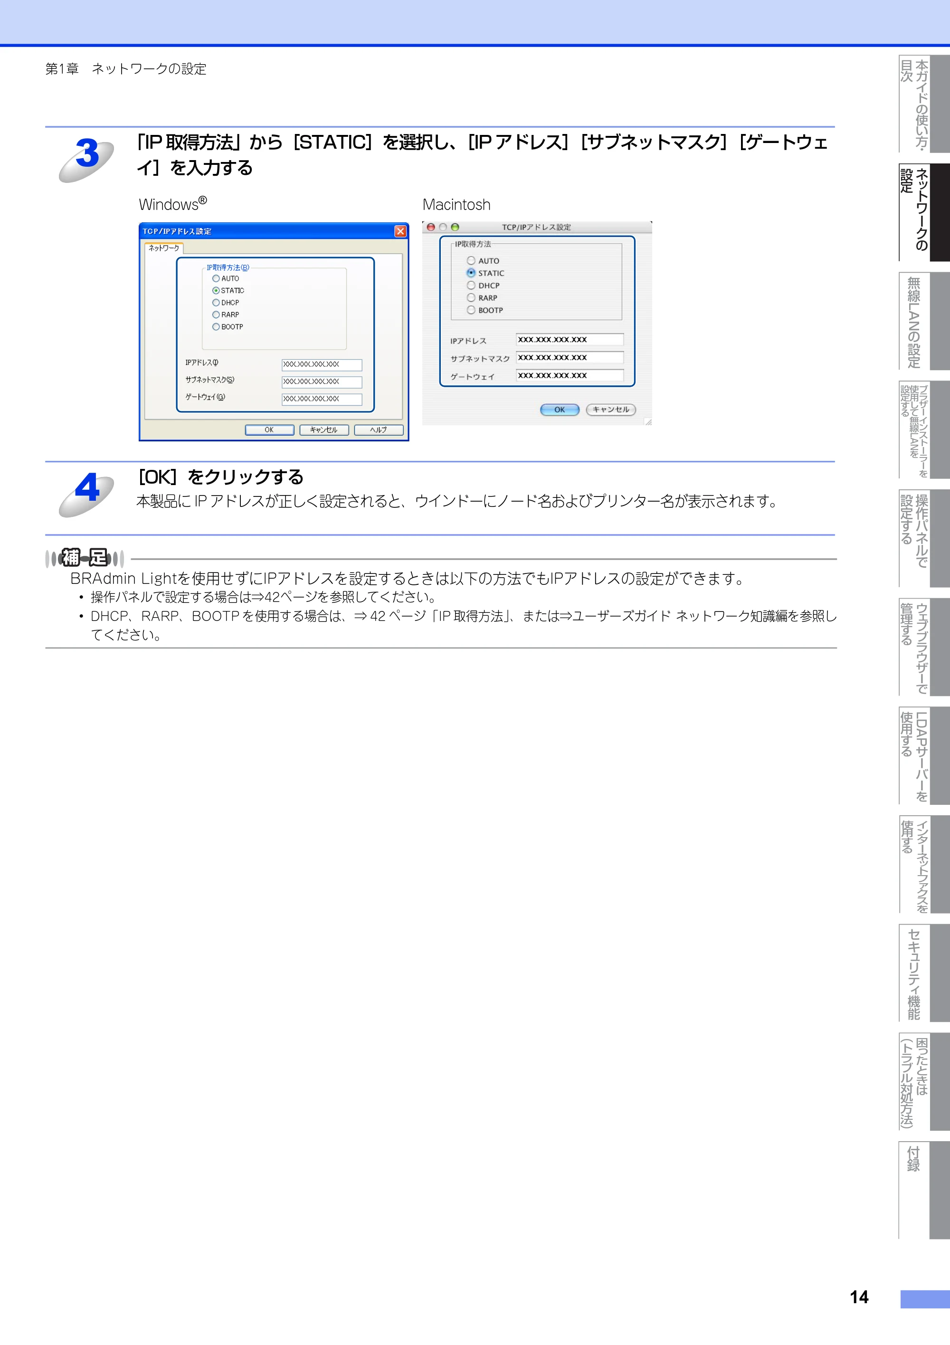This screenshot has width=950, height=1345.
Task: Click IPアドレス field in Windows dialog
Action: click(x=322, y=364)
